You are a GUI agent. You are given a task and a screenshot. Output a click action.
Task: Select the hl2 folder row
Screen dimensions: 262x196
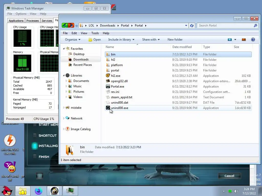(178, 59)
